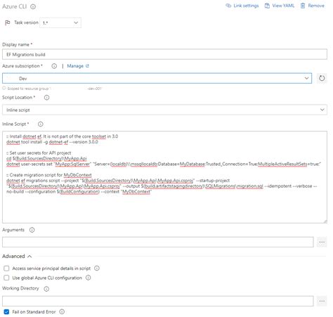This screenshot has height=317, width=333.
Task: Open the Script Location dropdown
Action: pos(164,110)
